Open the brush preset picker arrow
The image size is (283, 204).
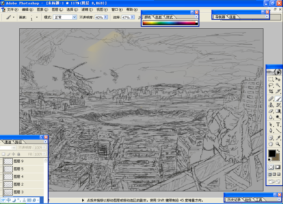tap(37, 17)
